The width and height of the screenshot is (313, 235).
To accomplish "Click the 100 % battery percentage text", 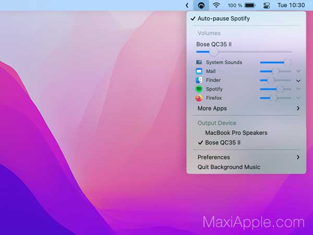I will pyautogui.click(x=235, y=5).
